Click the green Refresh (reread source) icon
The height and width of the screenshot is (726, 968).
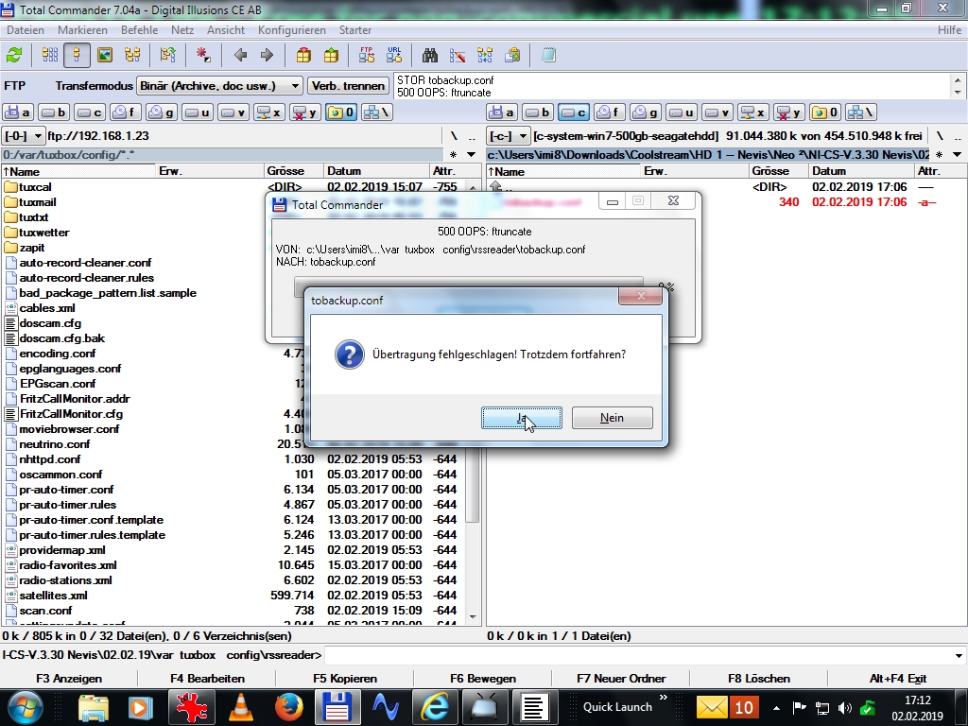[14, 55]
